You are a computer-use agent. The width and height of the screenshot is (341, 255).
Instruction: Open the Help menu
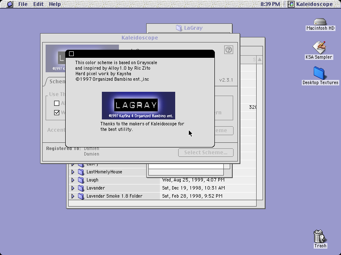point(55,4)
